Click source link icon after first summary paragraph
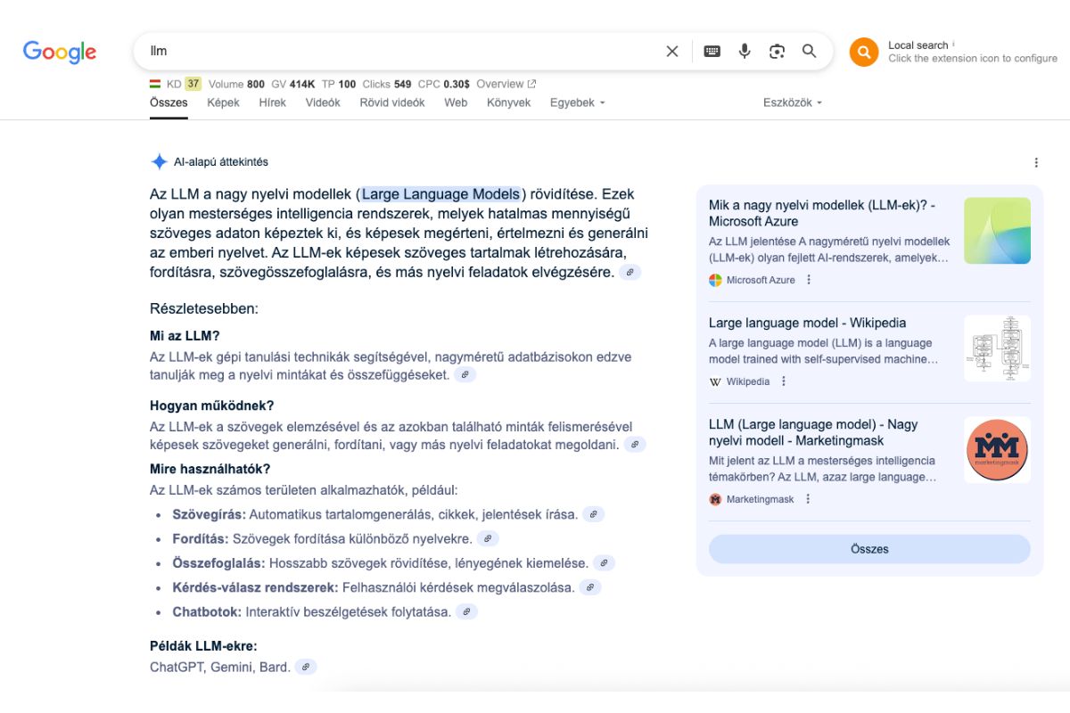Image resolution: width=1070 pixels, height=713 pixels. pyautogui.click(x=630, y=272)
